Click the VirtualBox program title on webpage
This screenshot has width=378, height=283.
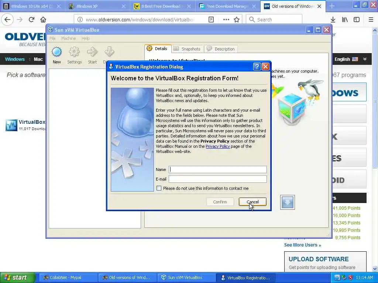pos(32,122)
